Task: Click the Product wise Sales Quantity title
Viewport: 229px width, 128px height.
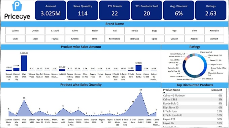Action: pyautogui.click(x=81, y=85)
